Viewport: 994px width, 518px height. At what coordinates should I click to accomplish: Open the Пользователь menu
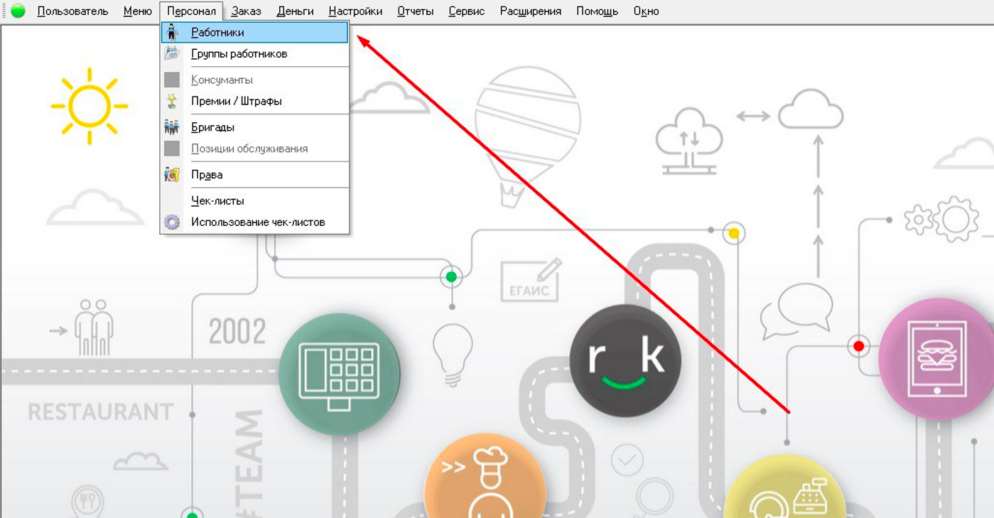tap(72, 11)
